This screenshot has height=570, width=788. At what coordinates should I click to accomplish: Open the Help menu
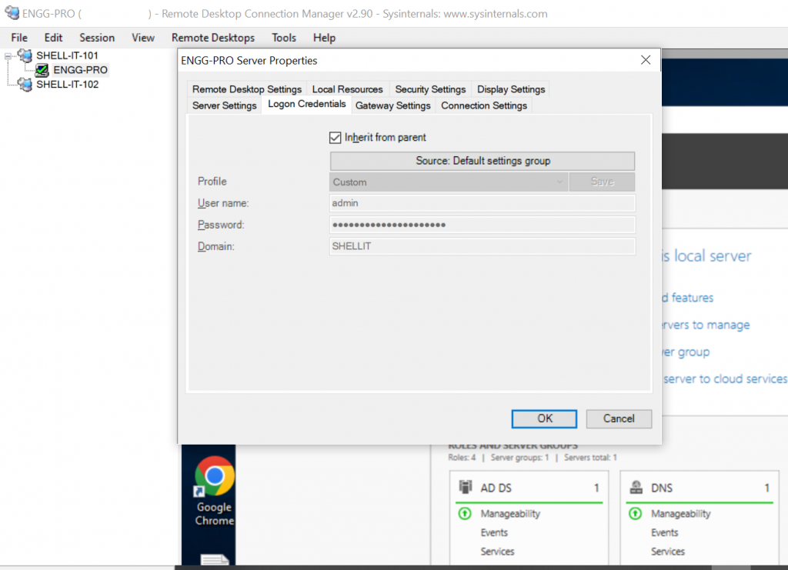point(324,38)
